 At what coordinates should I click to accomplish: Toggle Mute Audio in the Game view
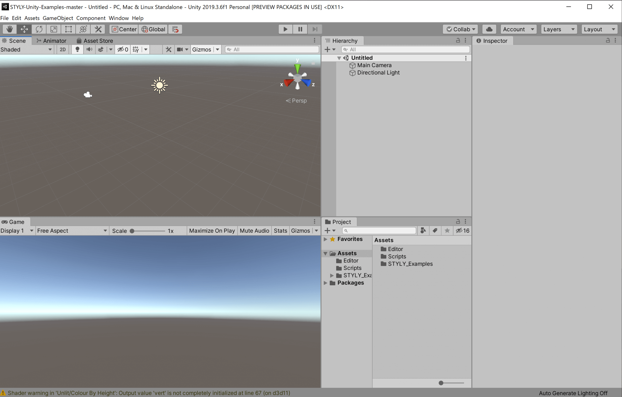[x=254, y=231]
